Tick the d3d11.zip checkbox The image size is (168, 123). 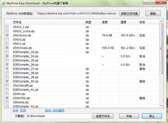pos(7,43)
